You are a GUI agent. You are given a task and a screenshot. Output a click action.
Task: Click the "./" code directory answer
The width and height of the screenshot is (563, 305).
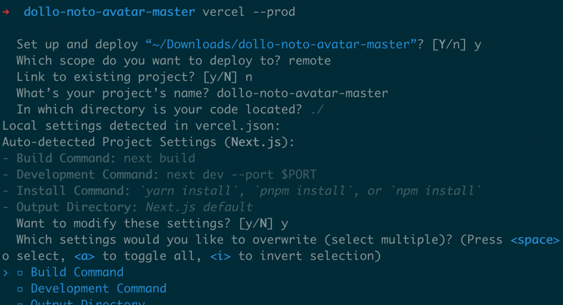[x=316, y=109]
